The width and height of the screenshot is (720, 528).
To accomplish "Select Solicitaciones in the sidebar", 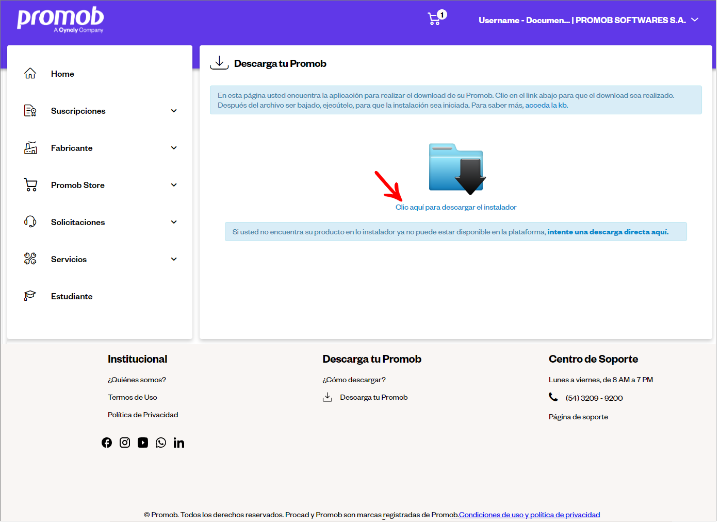I will click(78, 223).
